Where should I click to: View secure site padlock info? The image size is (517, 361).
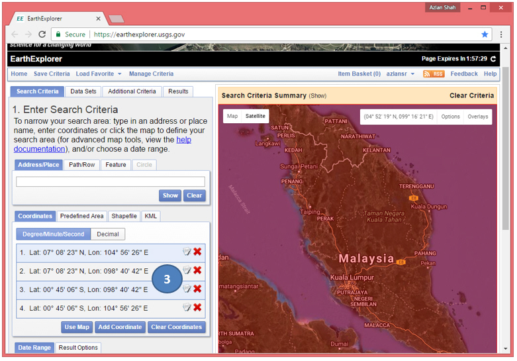(58, 34)
